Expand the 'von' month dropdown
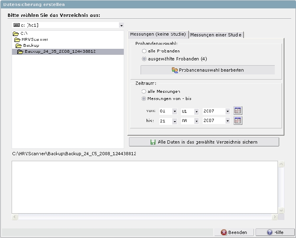Viewport: 296px width, 238px height. click(196, 111)
